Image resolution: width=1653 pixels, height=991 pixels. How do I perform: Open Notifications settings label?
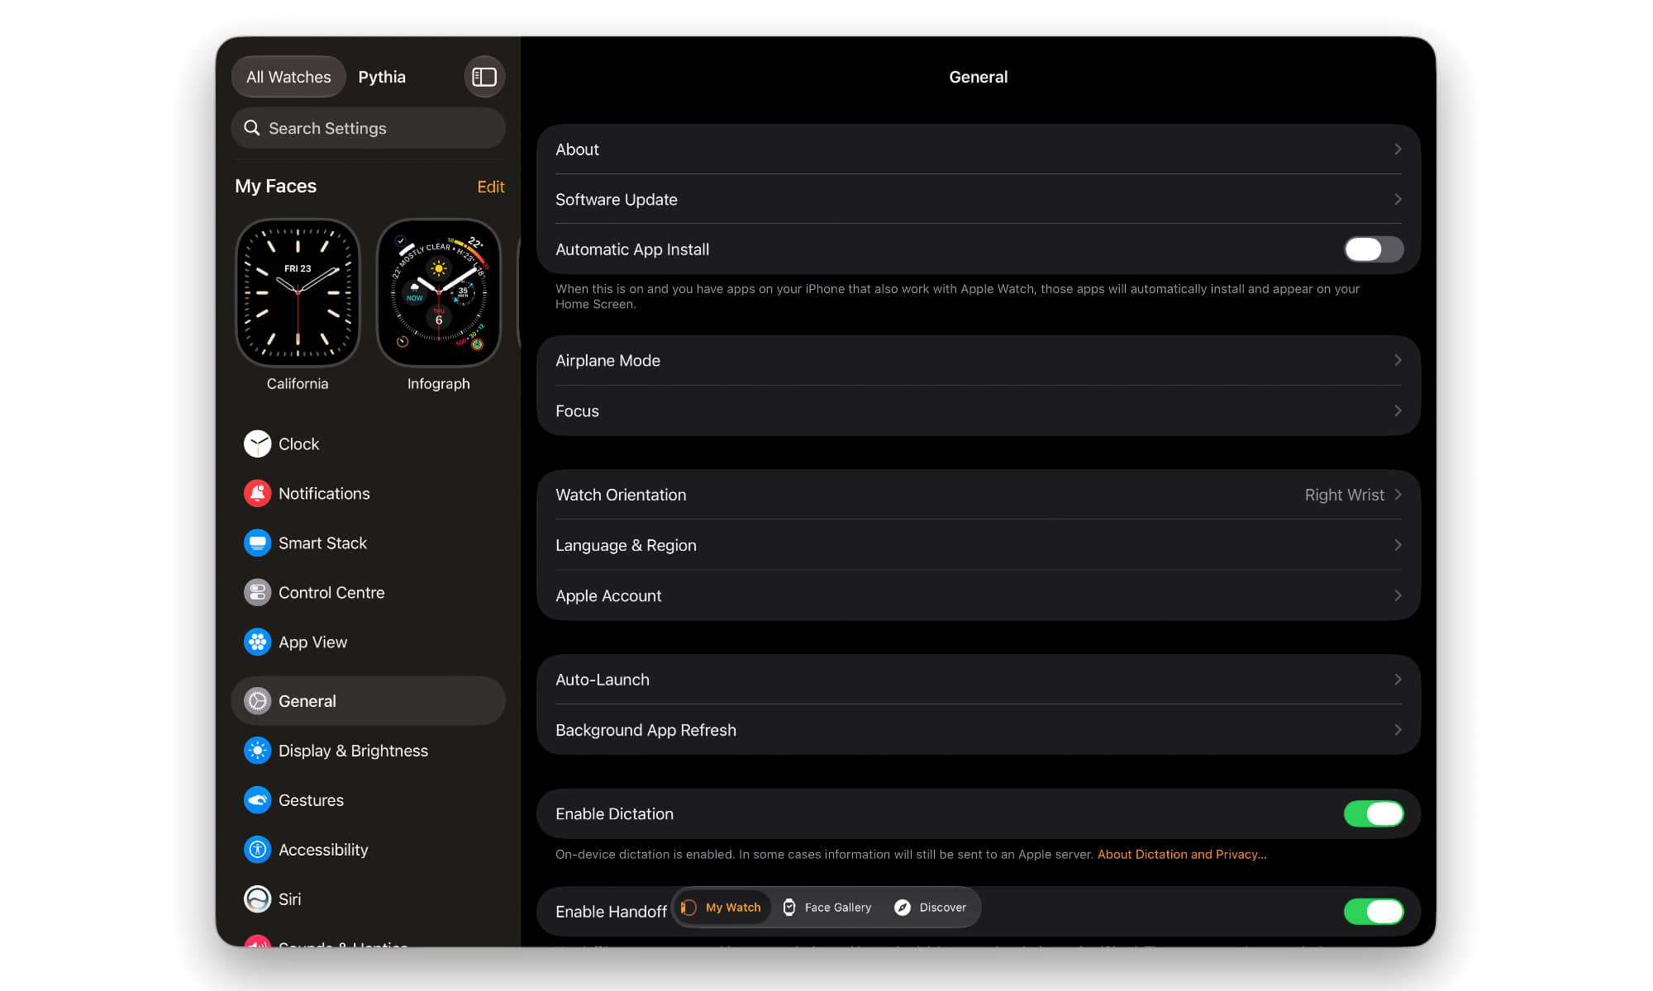click(x=324, y=493)
